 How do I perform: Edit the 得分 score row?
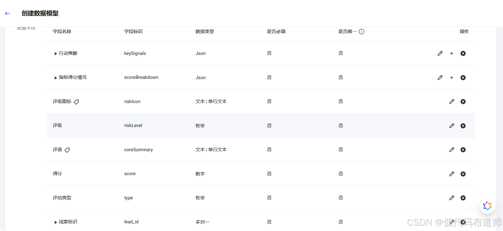pos(452,174)
